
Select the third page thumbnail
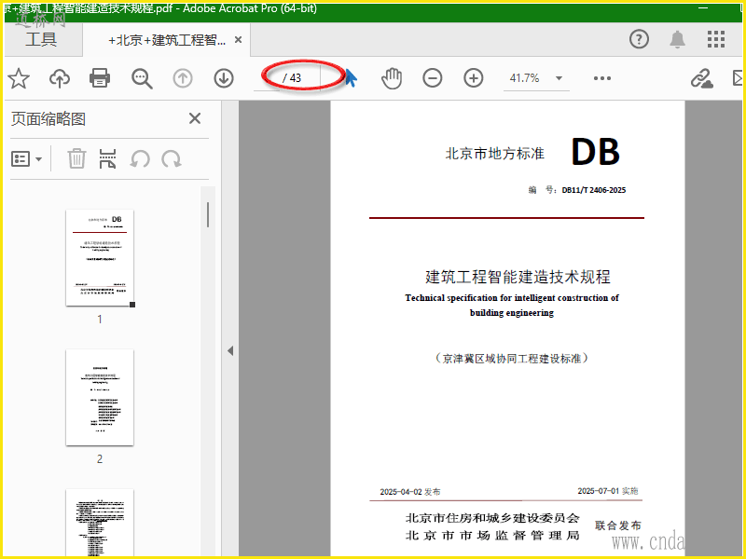[x=100, y=522]
